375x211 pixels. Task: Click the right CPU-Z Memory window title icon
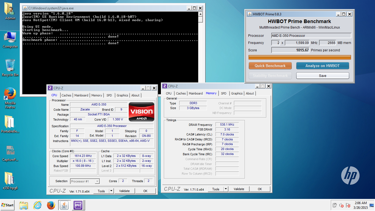click(x=165, y=86)
